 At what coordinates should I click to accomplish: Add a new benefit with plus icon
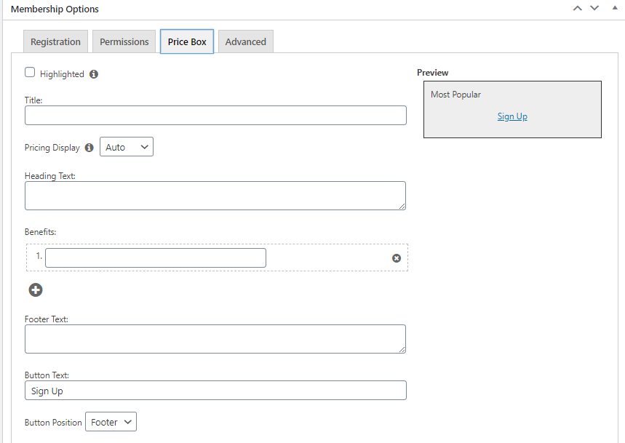click(36, 290)
